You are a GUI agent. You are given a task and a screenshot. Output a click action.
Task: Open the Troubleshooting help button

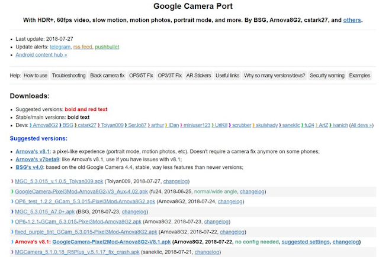point(69,76)
